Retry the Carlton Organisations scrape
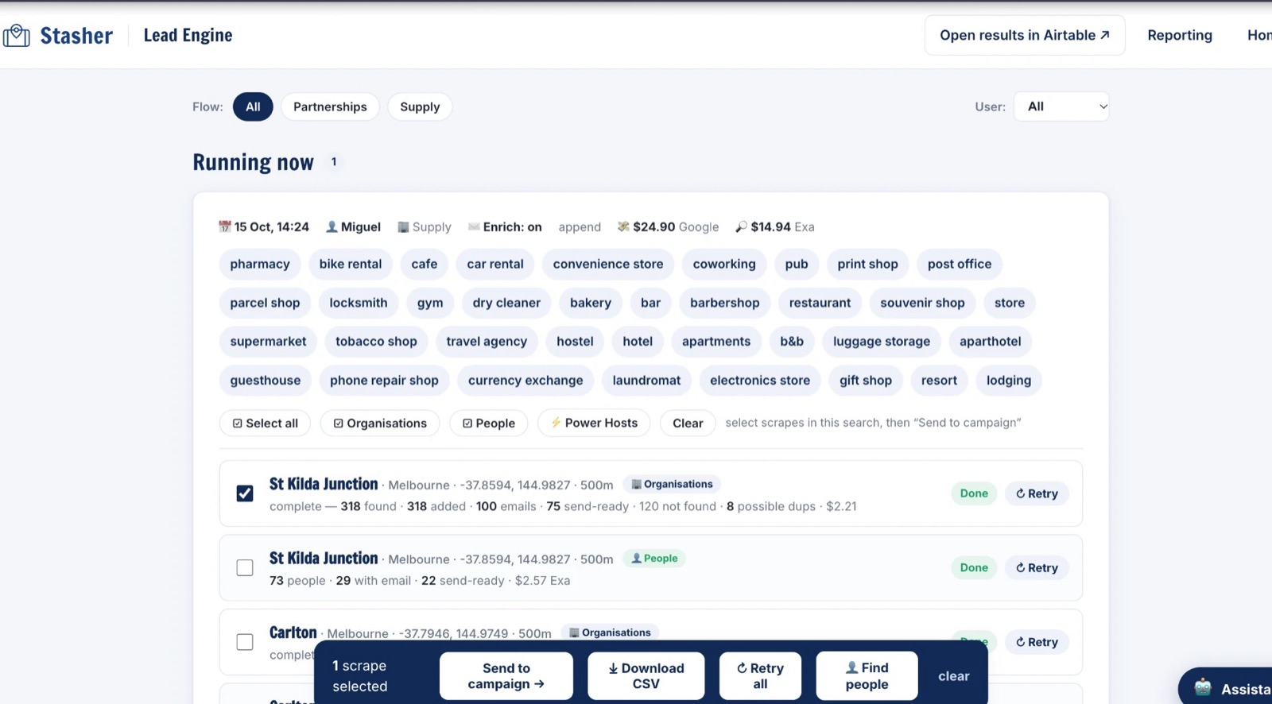Viewport: 1272px width, 704px height. (x=1037, y=642)
